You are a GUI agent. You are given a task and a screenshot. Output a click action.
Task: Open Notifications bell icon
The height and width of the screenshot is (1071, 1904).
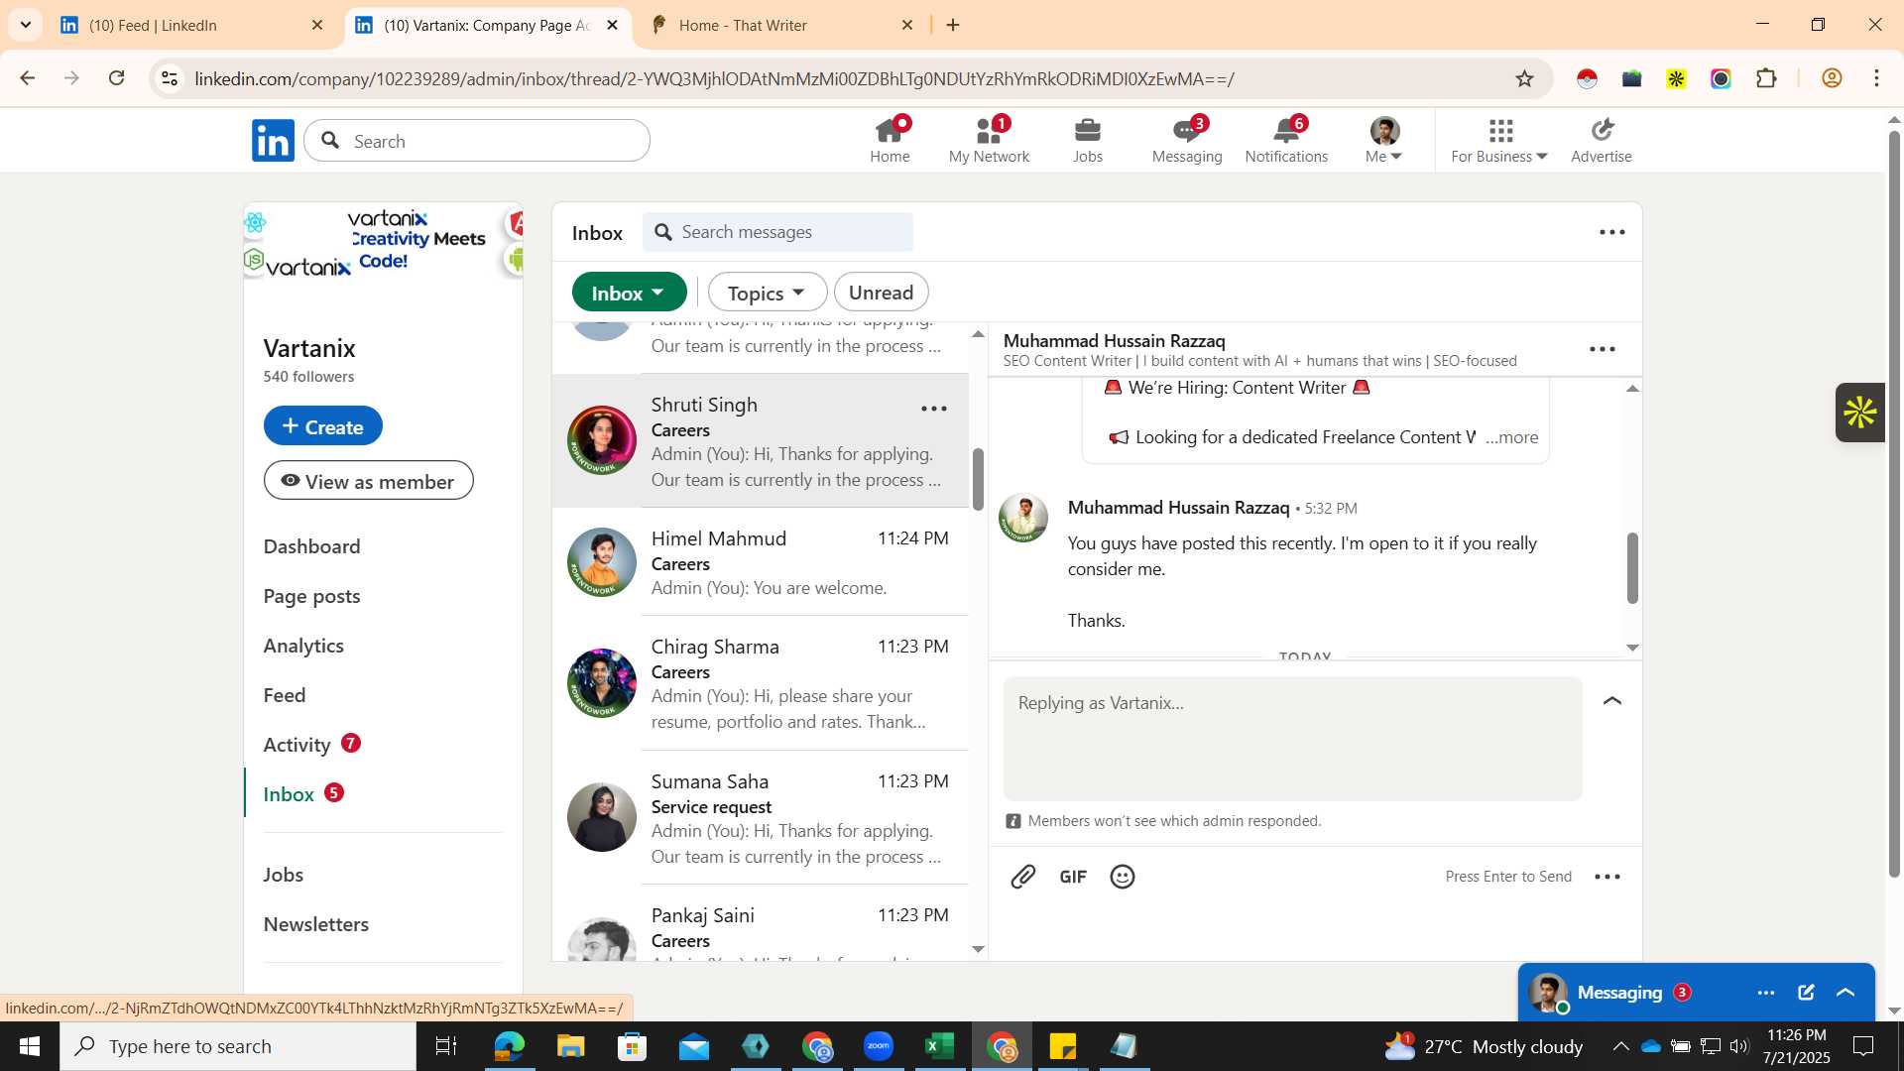click(x=1286, y=140)
